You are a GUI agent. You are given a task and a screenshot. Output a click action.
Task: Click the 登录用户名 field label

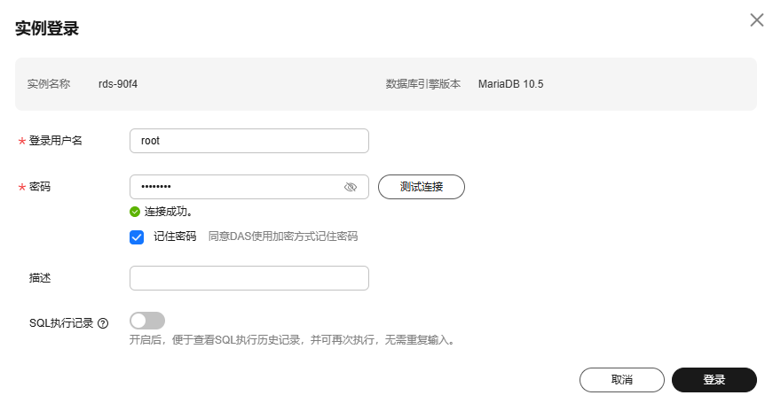56,141
